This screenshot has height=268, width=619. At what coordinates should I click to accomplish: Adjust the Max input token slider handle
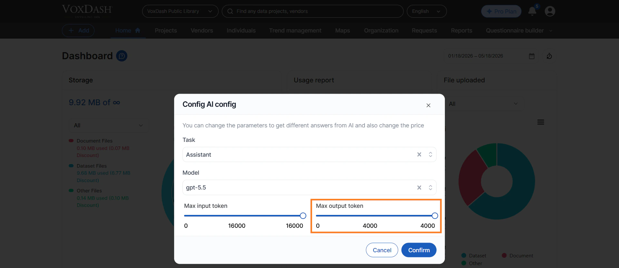pyautogui.click(x=303, y=216)
